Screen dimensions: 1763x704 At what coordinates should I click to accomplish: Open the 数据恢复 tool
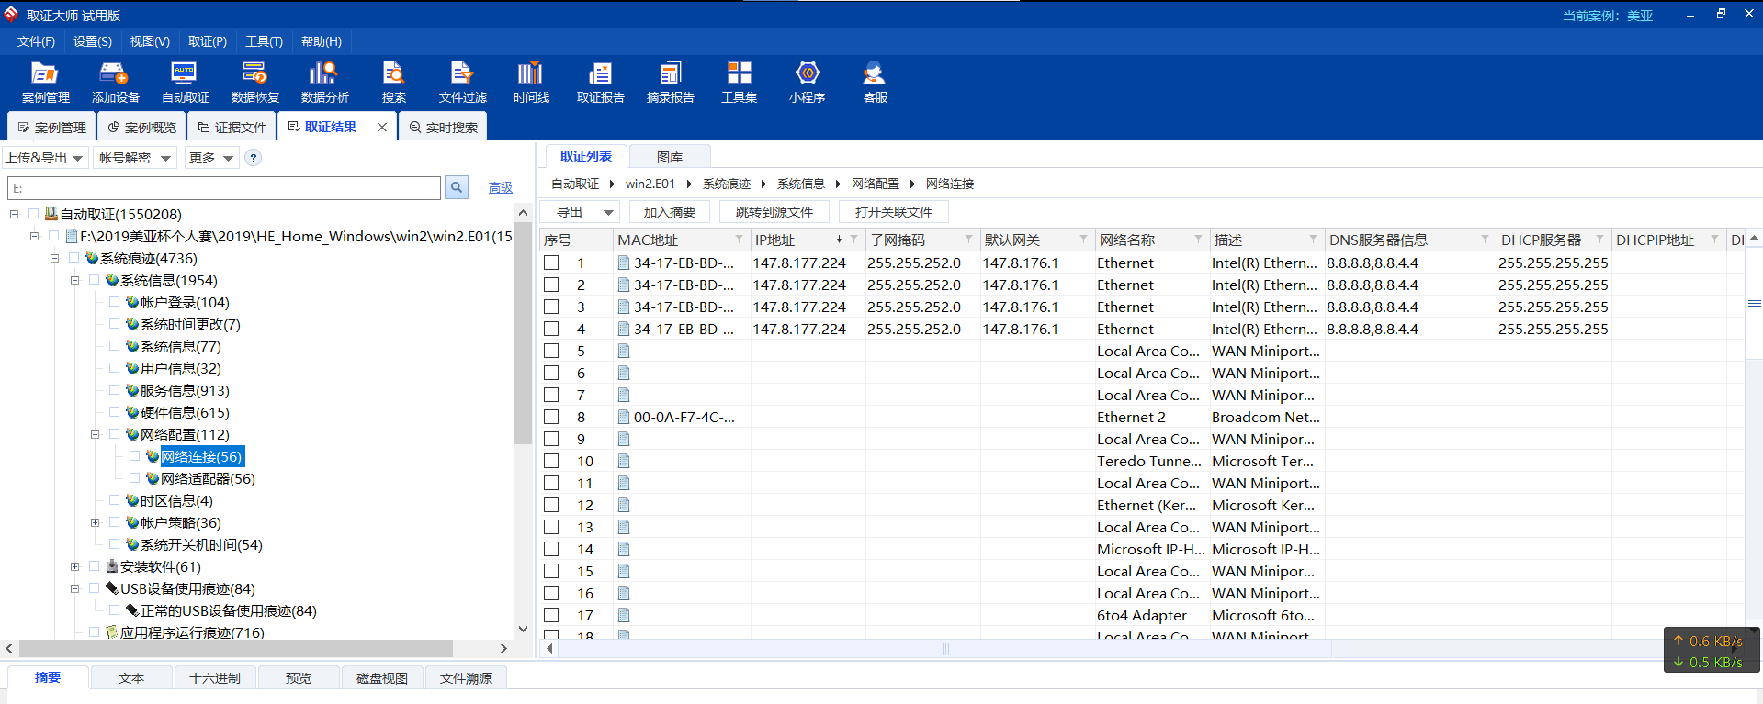tap(254, 82)
